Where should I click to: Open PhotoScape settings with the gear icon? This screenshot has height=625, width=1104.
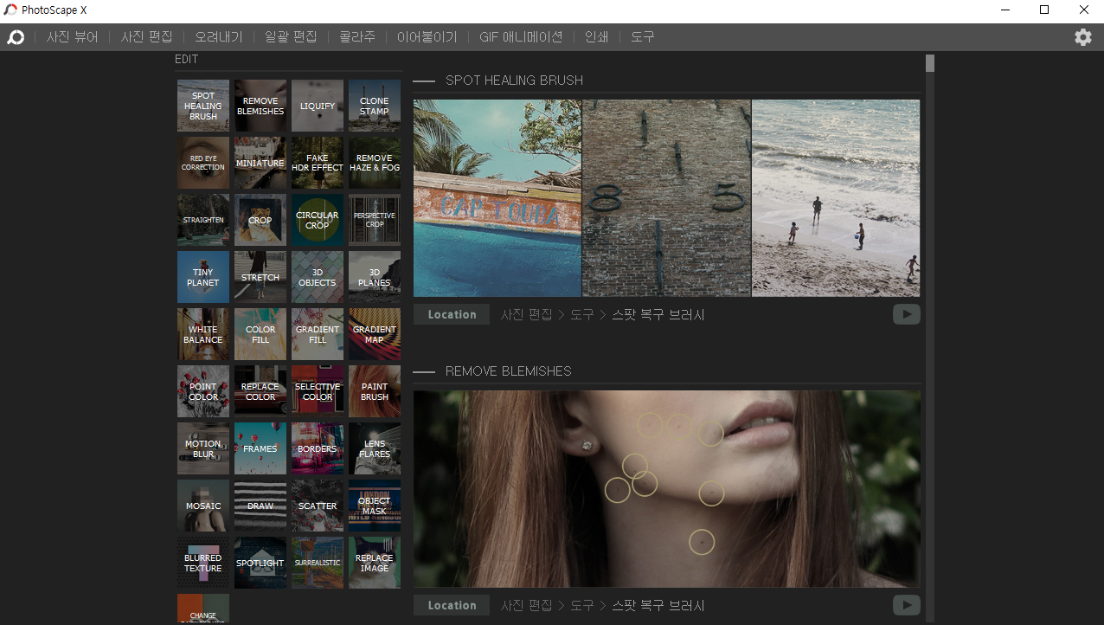click(1082, 37)
